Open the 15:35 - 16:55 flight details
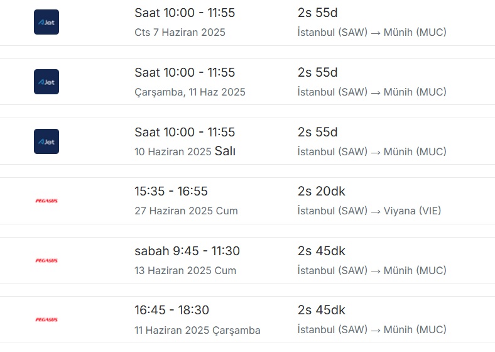 click(x=171, y=192)
